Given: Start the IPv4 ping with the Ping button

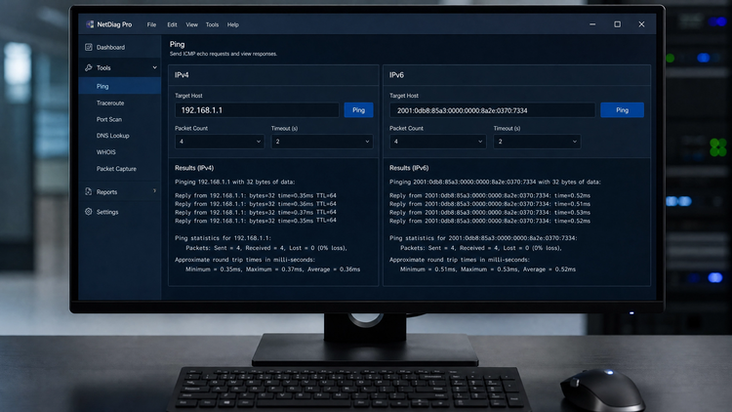Looking at the screenshot, I should (x=358, y=110).
